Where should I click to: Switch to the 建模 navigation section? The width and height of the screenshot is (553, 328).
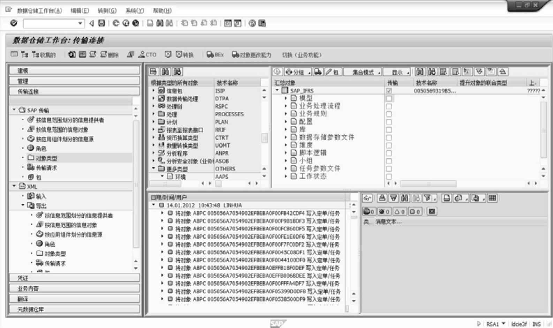[74, 70]
